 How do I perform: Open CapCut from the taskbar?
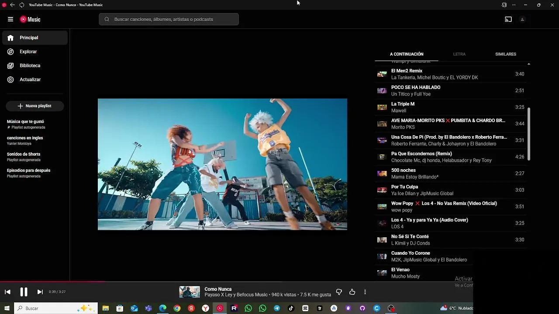click(305, 308)
